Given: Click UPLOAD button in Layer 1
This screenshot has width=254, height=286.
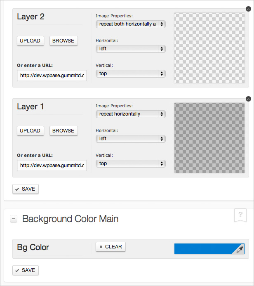Looking at the screenshot, I should click(x=30, y=131).
